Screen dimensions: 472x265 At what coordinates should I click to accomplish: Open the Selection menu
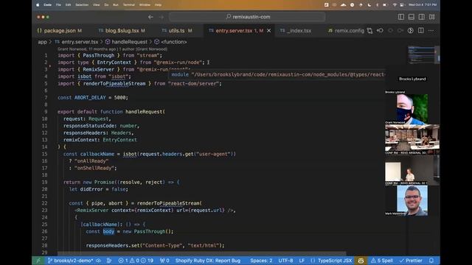(82, 5)
